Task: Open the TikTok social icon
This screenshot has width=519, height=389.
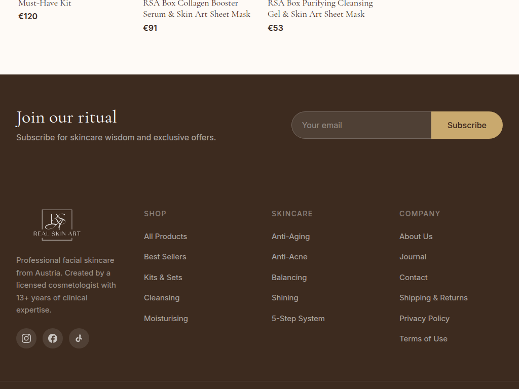Action: [x=79, y=338]
